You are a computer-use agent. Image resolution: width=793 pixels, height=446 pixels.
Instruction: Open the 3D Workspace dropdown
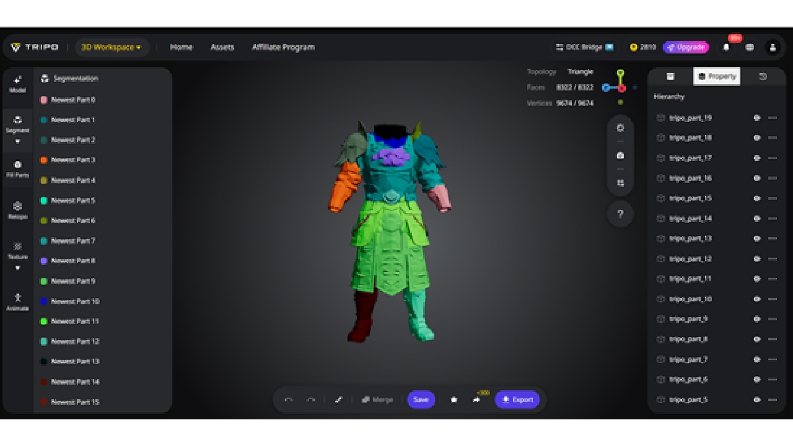[112, 47]
